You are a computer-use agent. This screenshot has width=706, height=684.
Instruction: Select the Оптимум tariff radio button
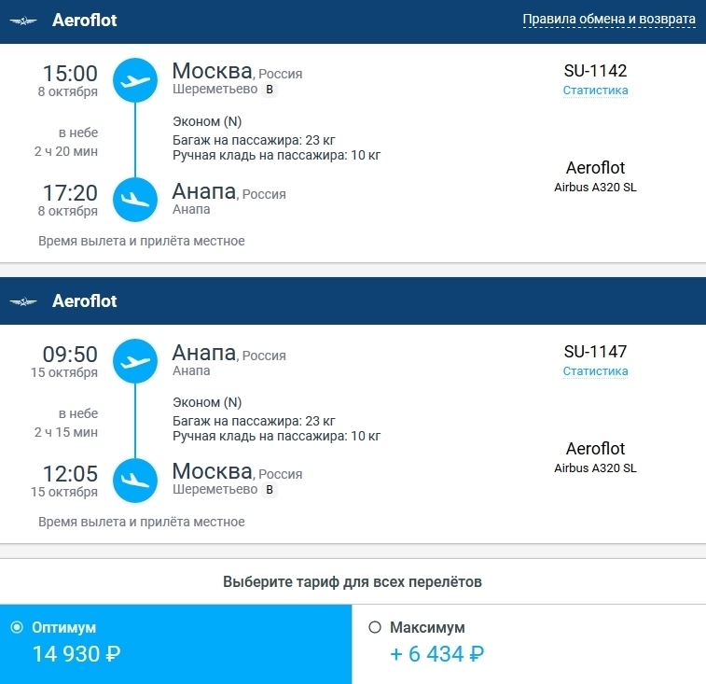click(x=16, y=628)
